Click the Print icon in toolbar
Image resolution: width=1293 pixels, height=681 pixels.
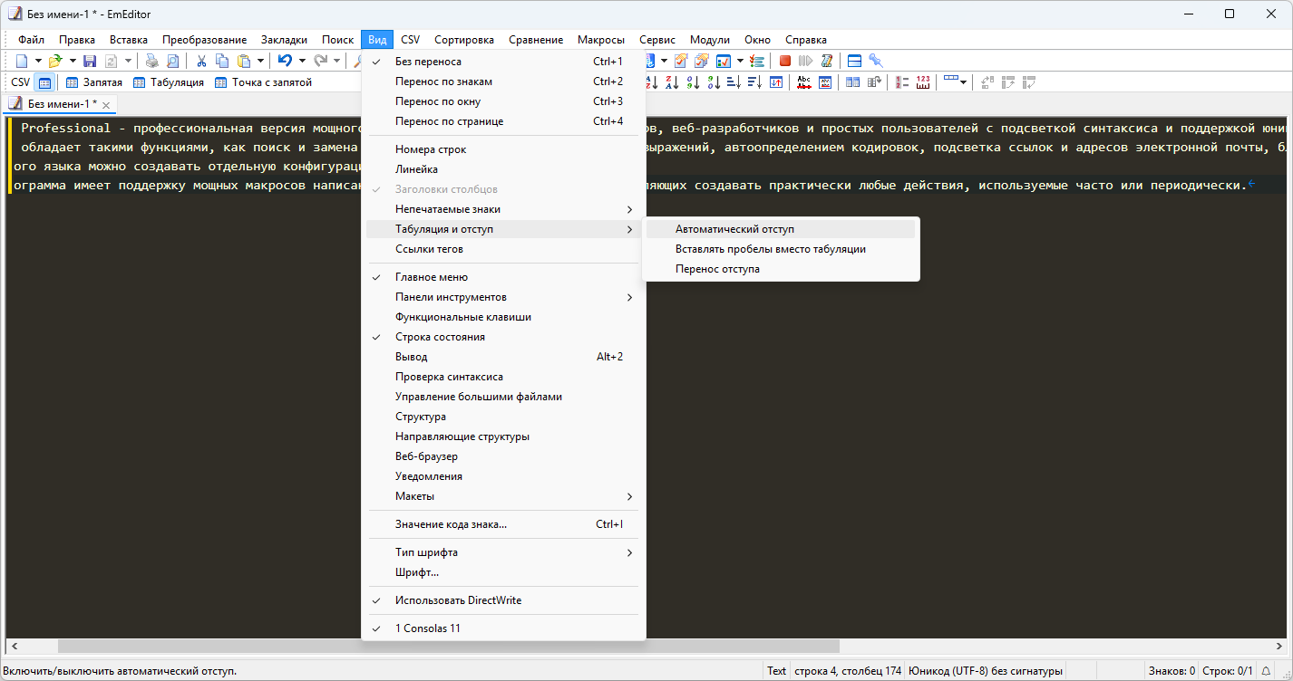(151, 61)
